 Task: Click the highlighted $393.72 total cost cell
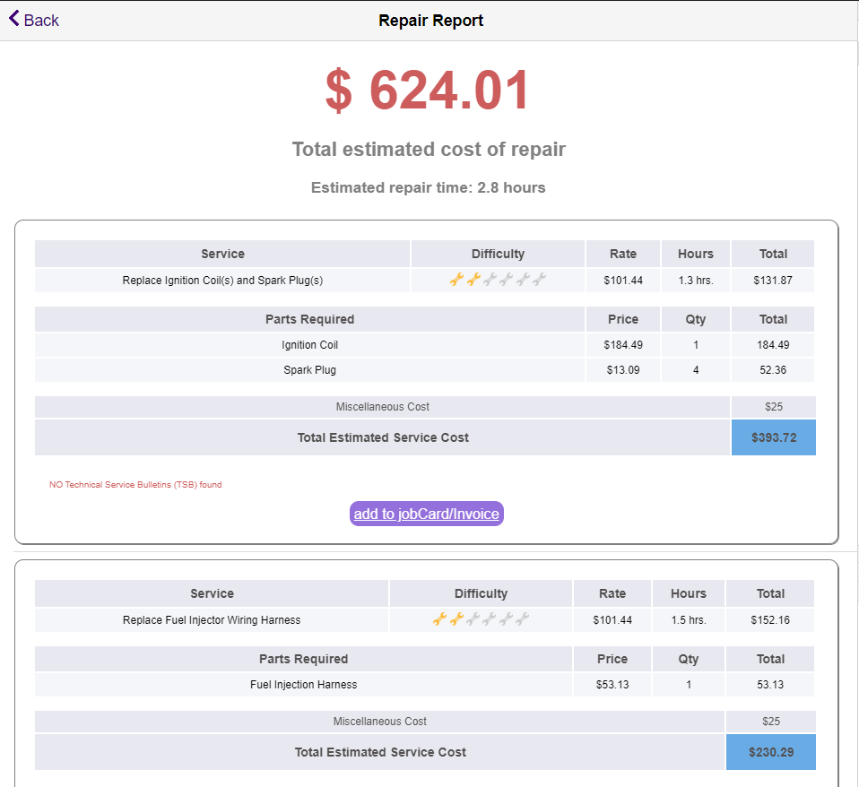773,437
